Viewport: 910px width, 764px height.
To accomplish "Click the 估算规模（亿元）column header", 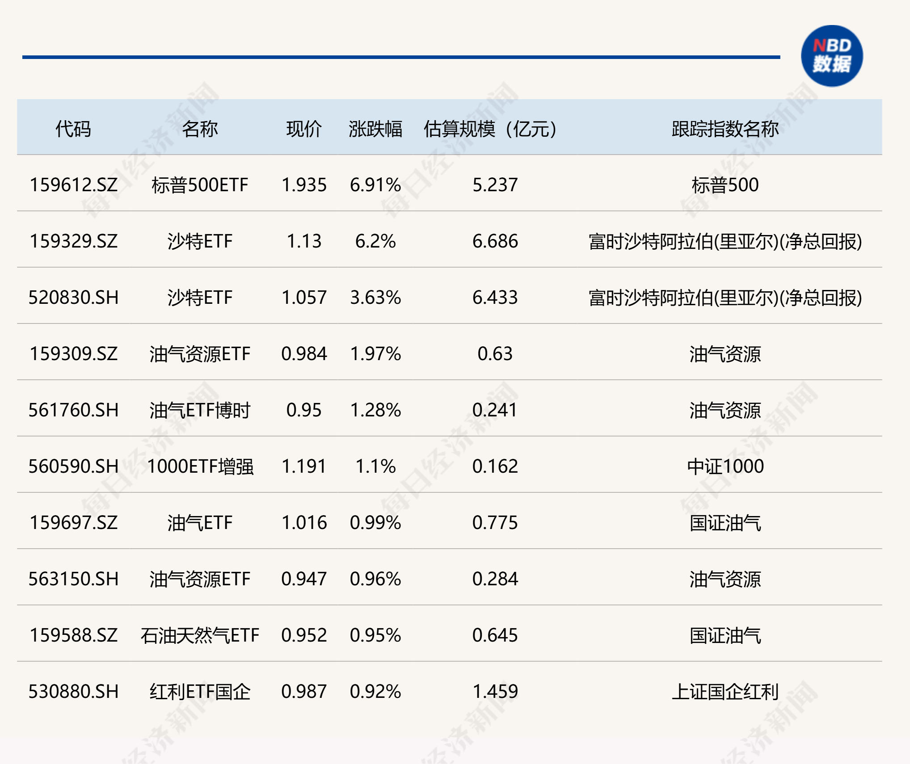I will tap(489, 129).
